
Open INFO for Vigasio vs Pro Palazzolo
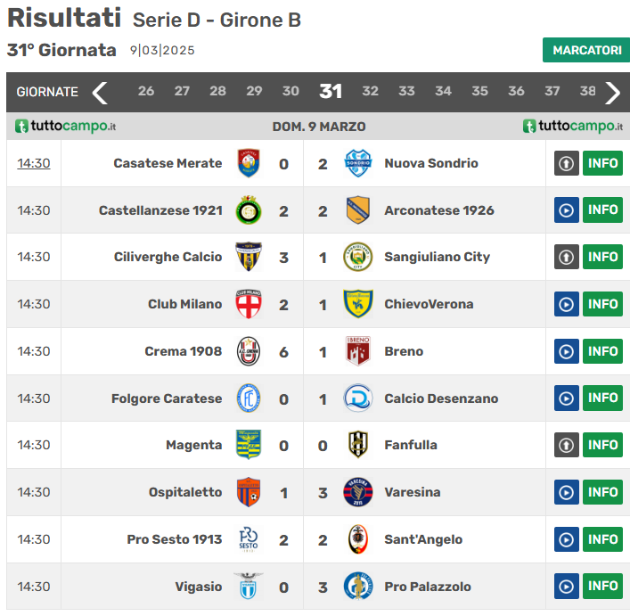602,586
